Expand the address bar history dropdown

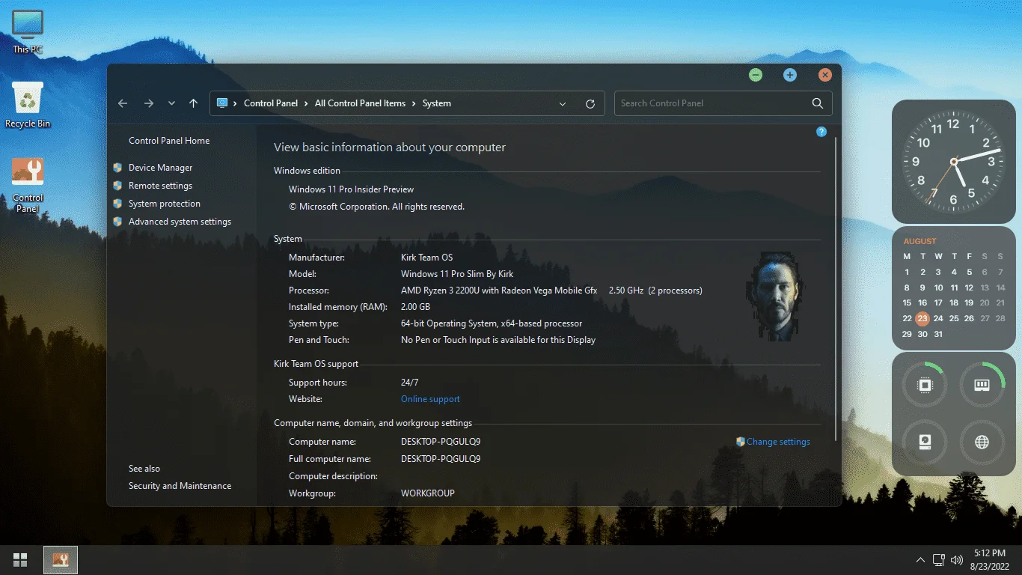pyautogui.click(x=563, y=104)
